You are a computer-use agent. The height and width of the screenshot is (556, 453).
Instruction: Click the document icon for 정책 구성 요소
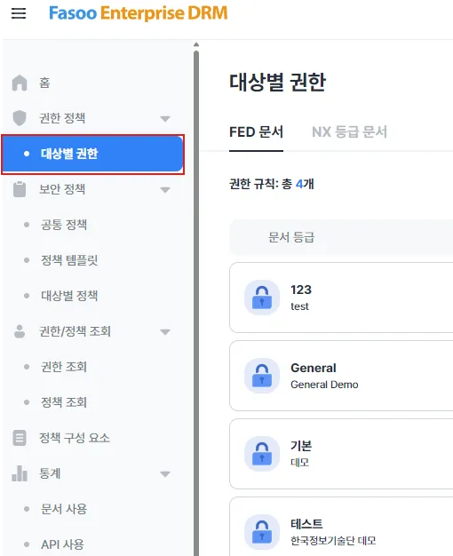[20, 438]
